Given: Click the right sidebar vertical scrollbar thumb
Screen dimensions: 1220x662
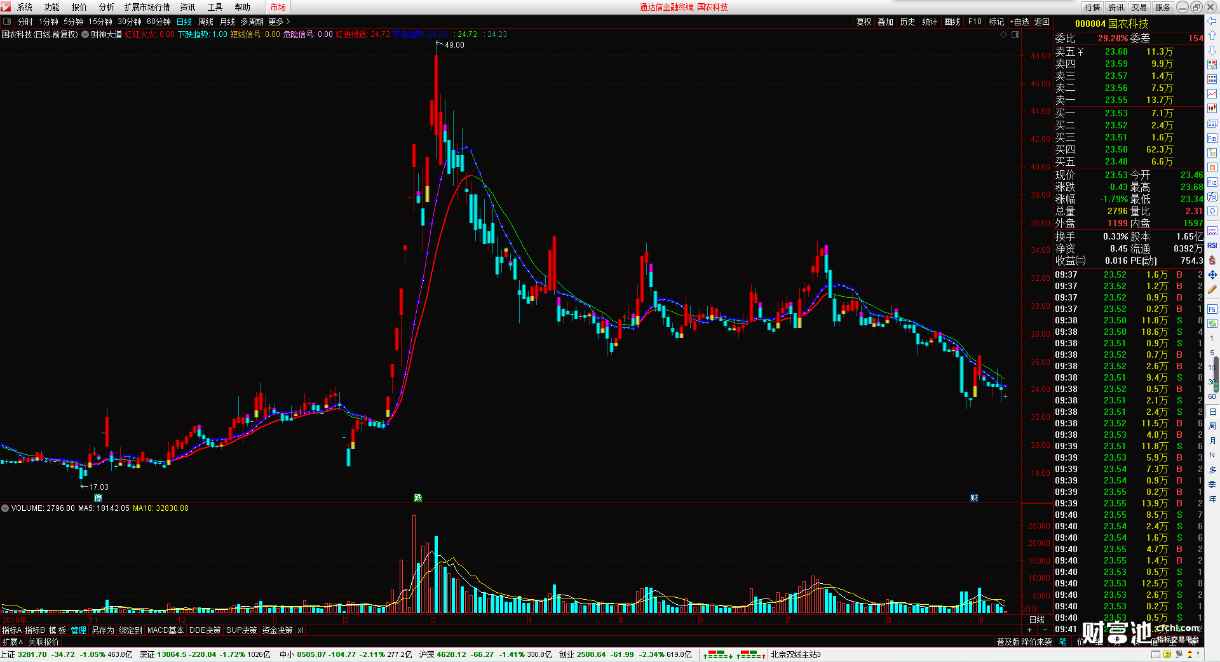Looking at the screenshot, I should click(x=1216, y=374).
